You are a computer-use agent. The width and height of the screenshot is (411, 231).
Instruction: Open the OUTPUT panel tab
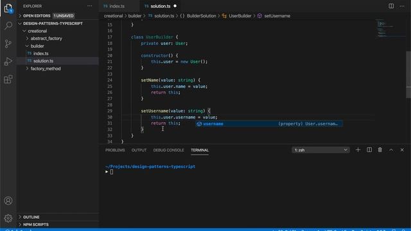tap(139, 150)
